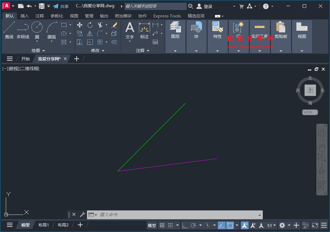Select the 旋转 (Rotate) modify tool
The image size is (330, 232).
pos(90,25)
